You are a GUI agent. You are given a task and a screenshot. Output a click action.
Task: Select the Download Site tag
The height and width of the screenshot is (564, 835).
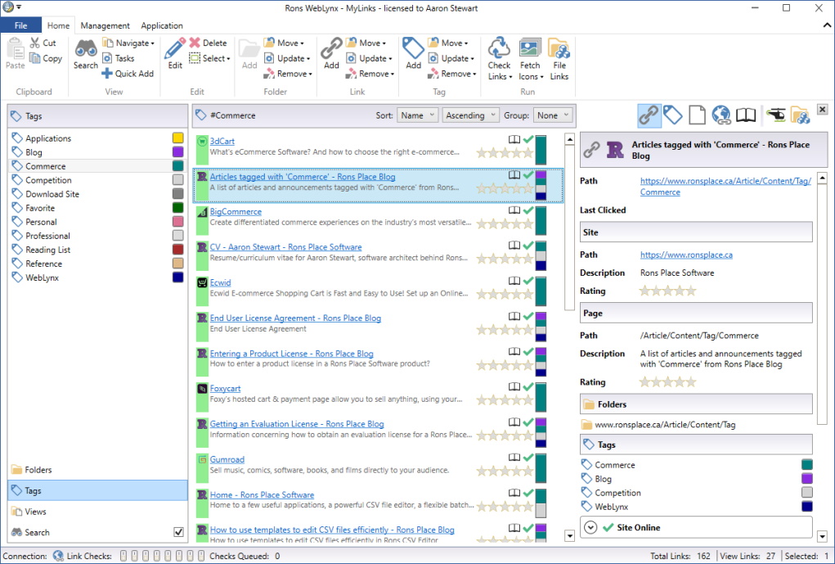coord(97,194)
